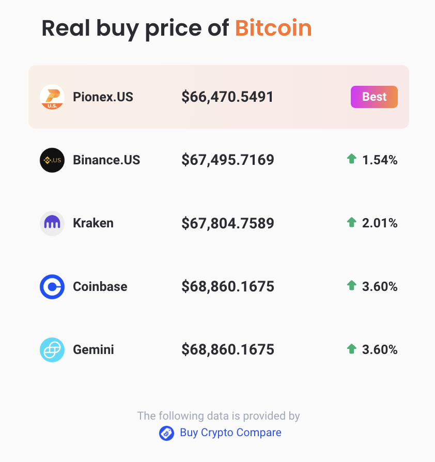Viewport: 435px width, 462px height.
Task: Click the green arrow next to Gemini's percentage
Action: [352, 349]
